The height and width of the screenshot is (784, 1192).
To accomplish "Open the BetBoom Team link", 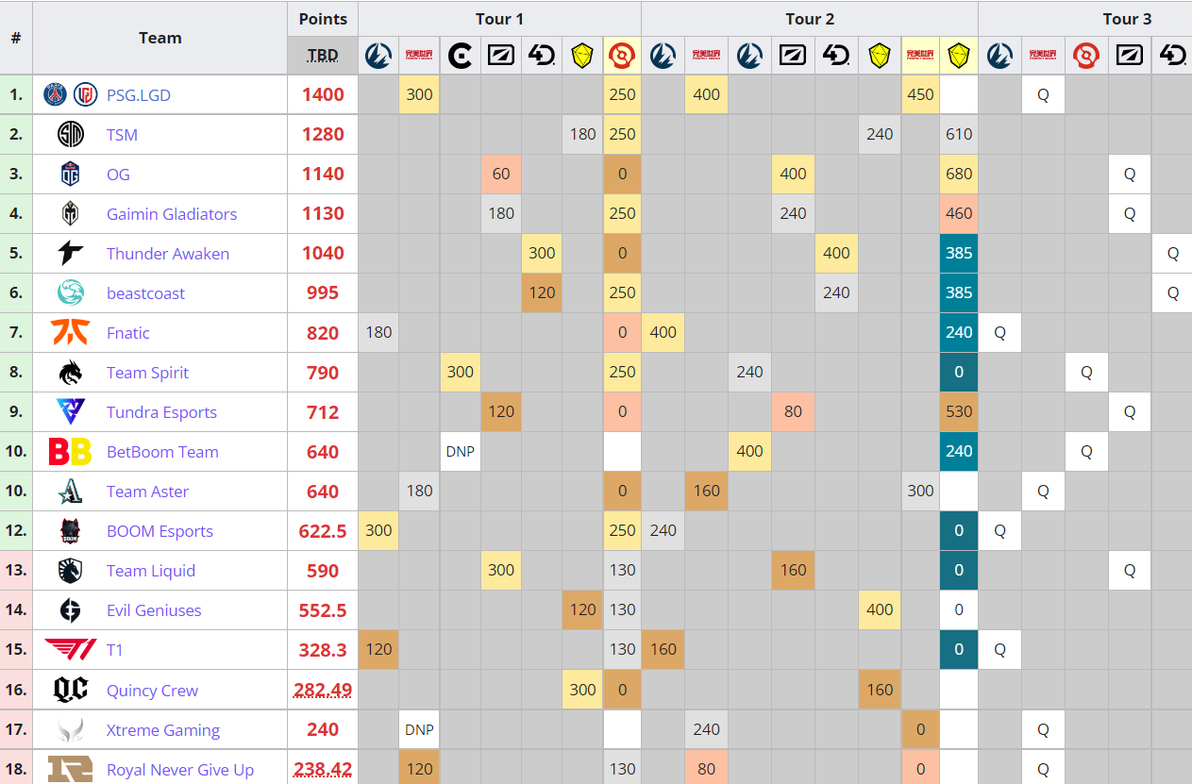I will (162, 452).
